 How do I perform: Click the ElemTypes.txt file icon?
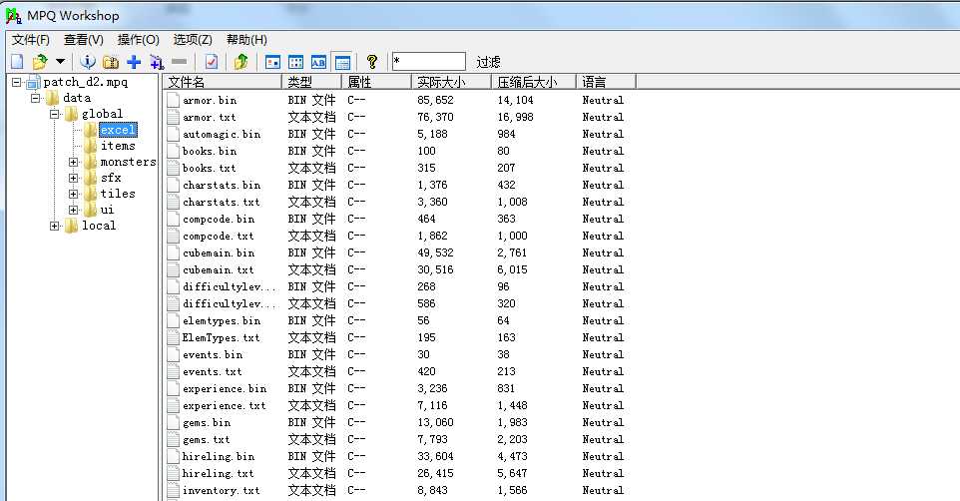174,337
